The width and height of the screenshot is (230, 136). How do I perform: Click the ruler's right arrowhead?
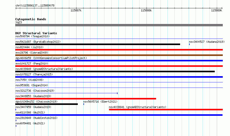222,8
